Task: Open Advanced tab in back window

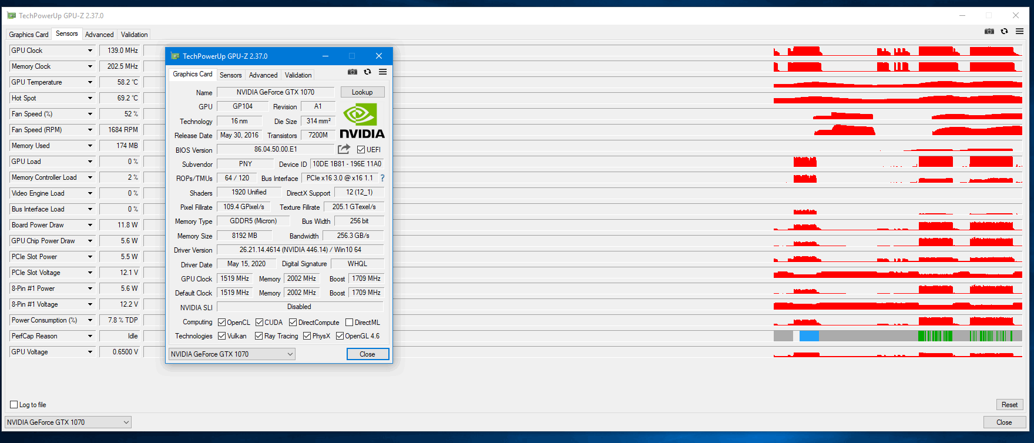Action: click(x=99, y=35)
